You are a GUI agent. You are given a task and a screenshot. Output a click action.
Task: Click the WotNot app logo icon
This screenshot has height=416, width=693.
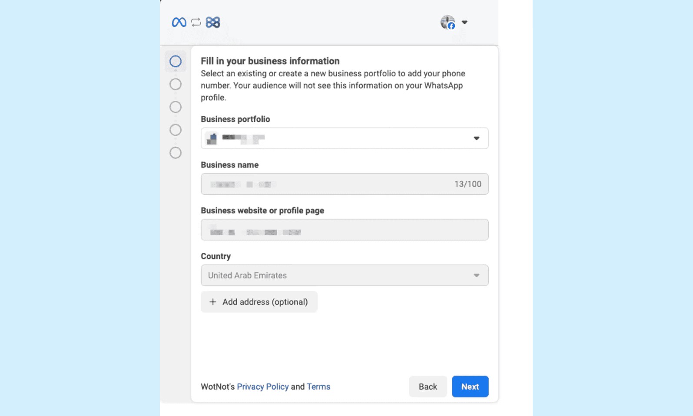tap(213, 22)
